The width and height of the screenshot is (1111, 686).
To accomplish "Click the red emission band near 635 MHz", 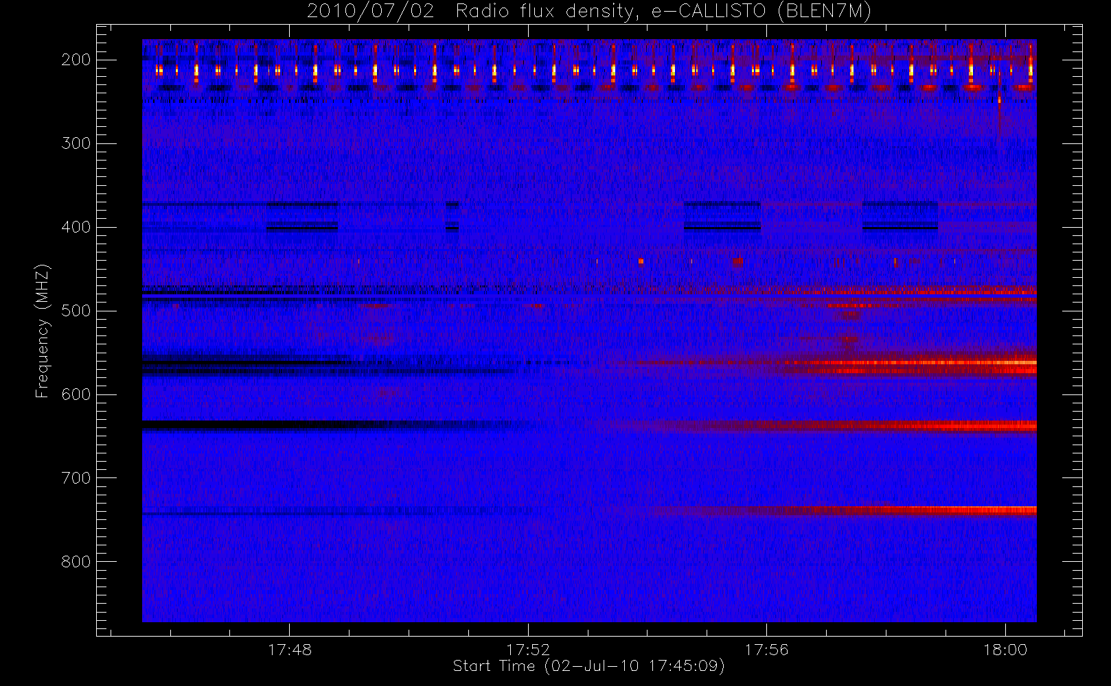I will (824, 426).
